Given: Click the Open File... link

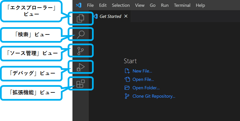Looking at the screenshot, I should tap(143, 79).
